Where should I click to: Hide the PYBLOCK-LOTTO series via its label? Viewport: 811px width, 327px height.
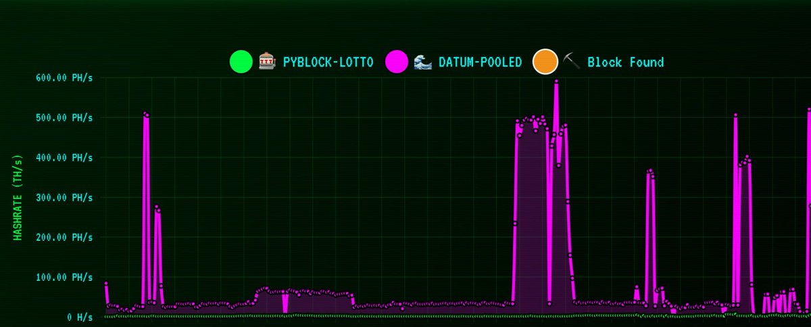[328, 62]
